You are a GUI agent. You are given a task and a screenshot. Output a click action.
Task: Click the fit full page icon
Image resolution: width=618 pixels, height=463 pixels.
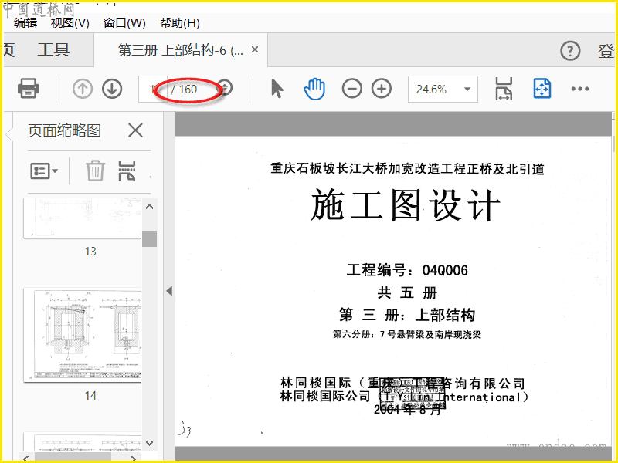542,89
